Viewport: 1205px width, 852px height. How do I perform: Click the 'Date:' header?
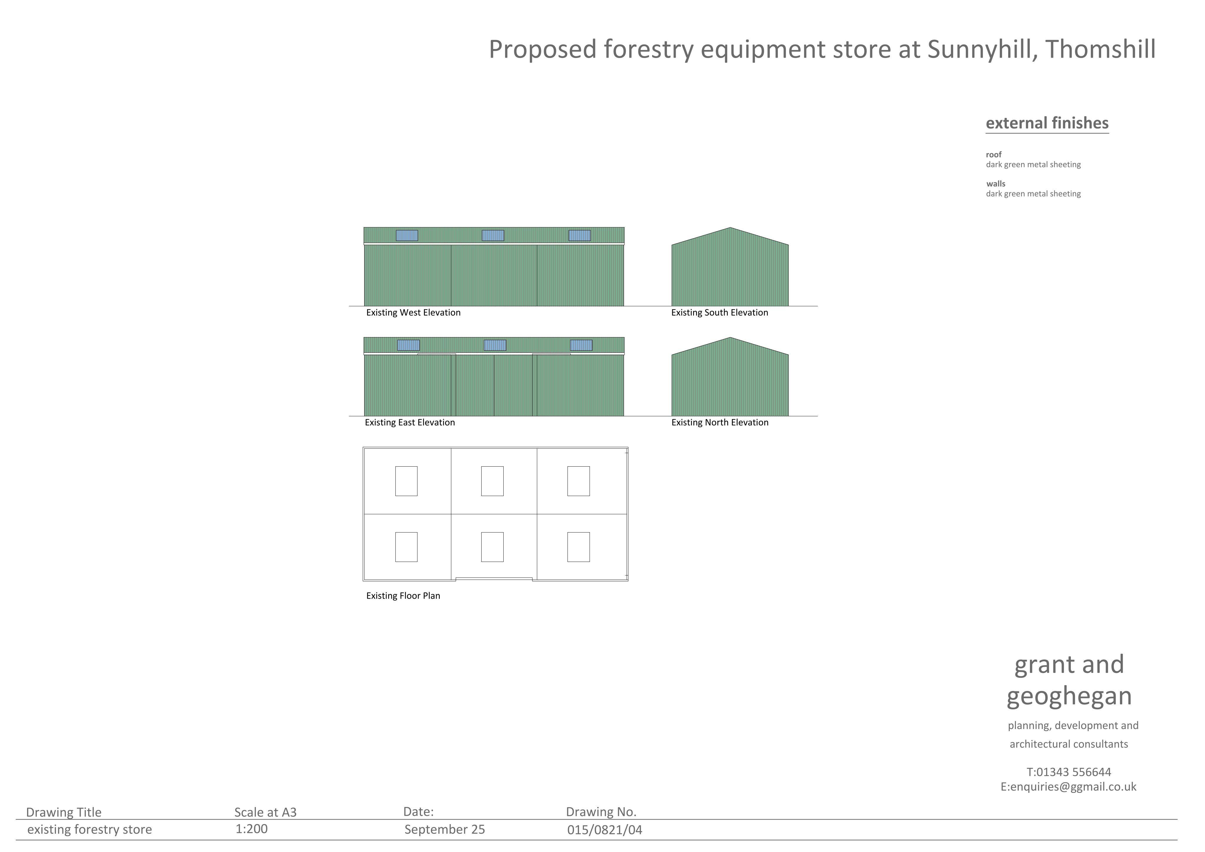418,812
